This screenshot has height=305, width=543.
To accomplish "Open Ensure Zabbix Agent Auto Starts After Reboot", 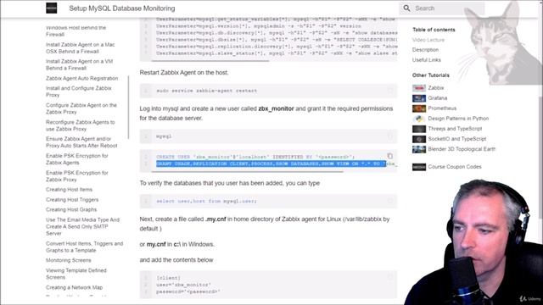I will 81,142.
